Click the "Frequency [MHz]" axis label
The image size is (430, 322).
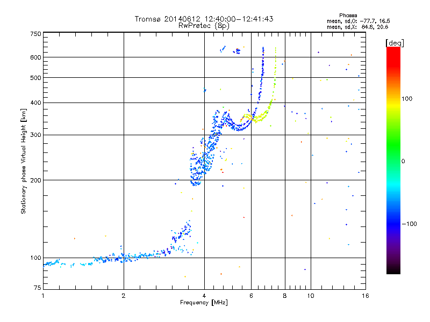pyautogui.click(x=204, y=303)
